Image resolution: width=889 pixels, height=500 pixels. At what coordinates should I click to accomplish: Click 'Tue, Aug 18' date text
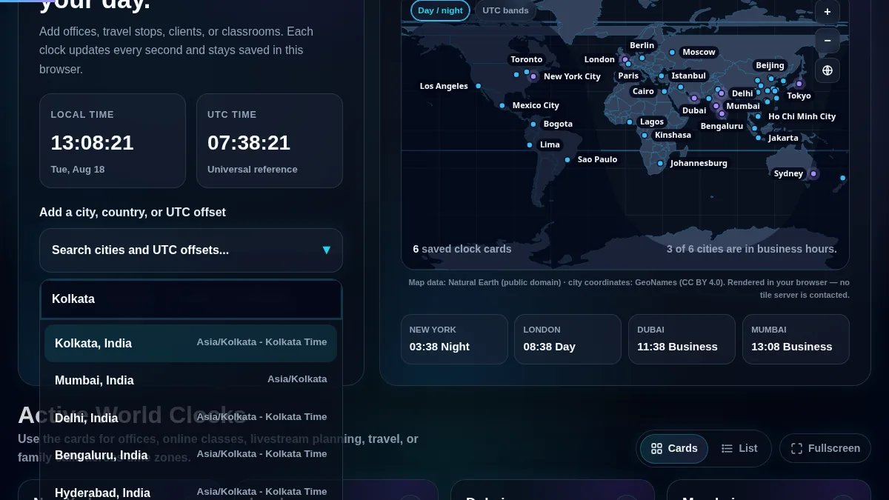tap(78, 170)
